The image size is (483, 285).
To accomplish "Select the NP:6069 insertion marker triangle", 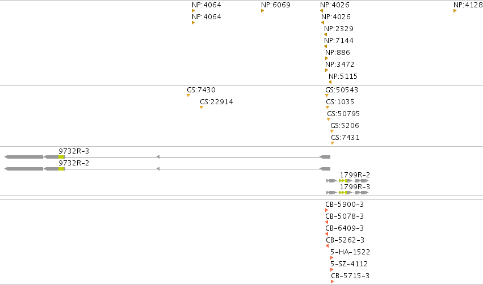I will pyautogui.click(x=262, y=11).
